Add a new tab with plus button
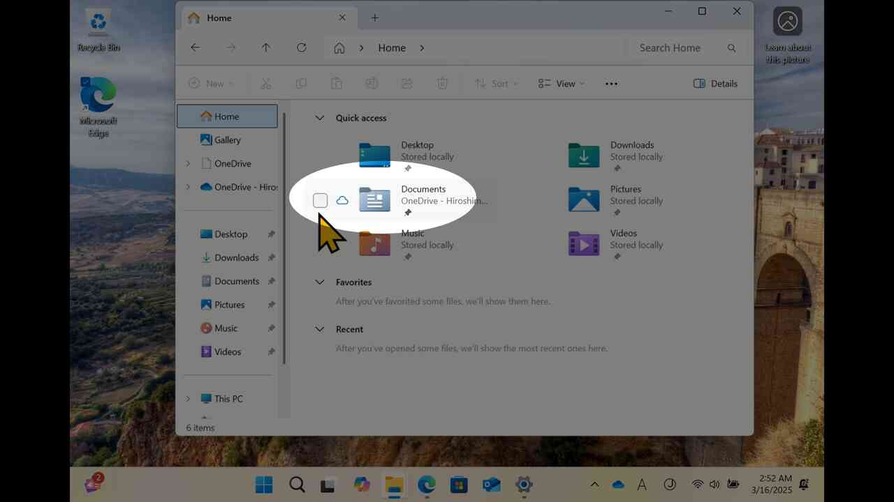894x502 pixels. pos(375,18)
